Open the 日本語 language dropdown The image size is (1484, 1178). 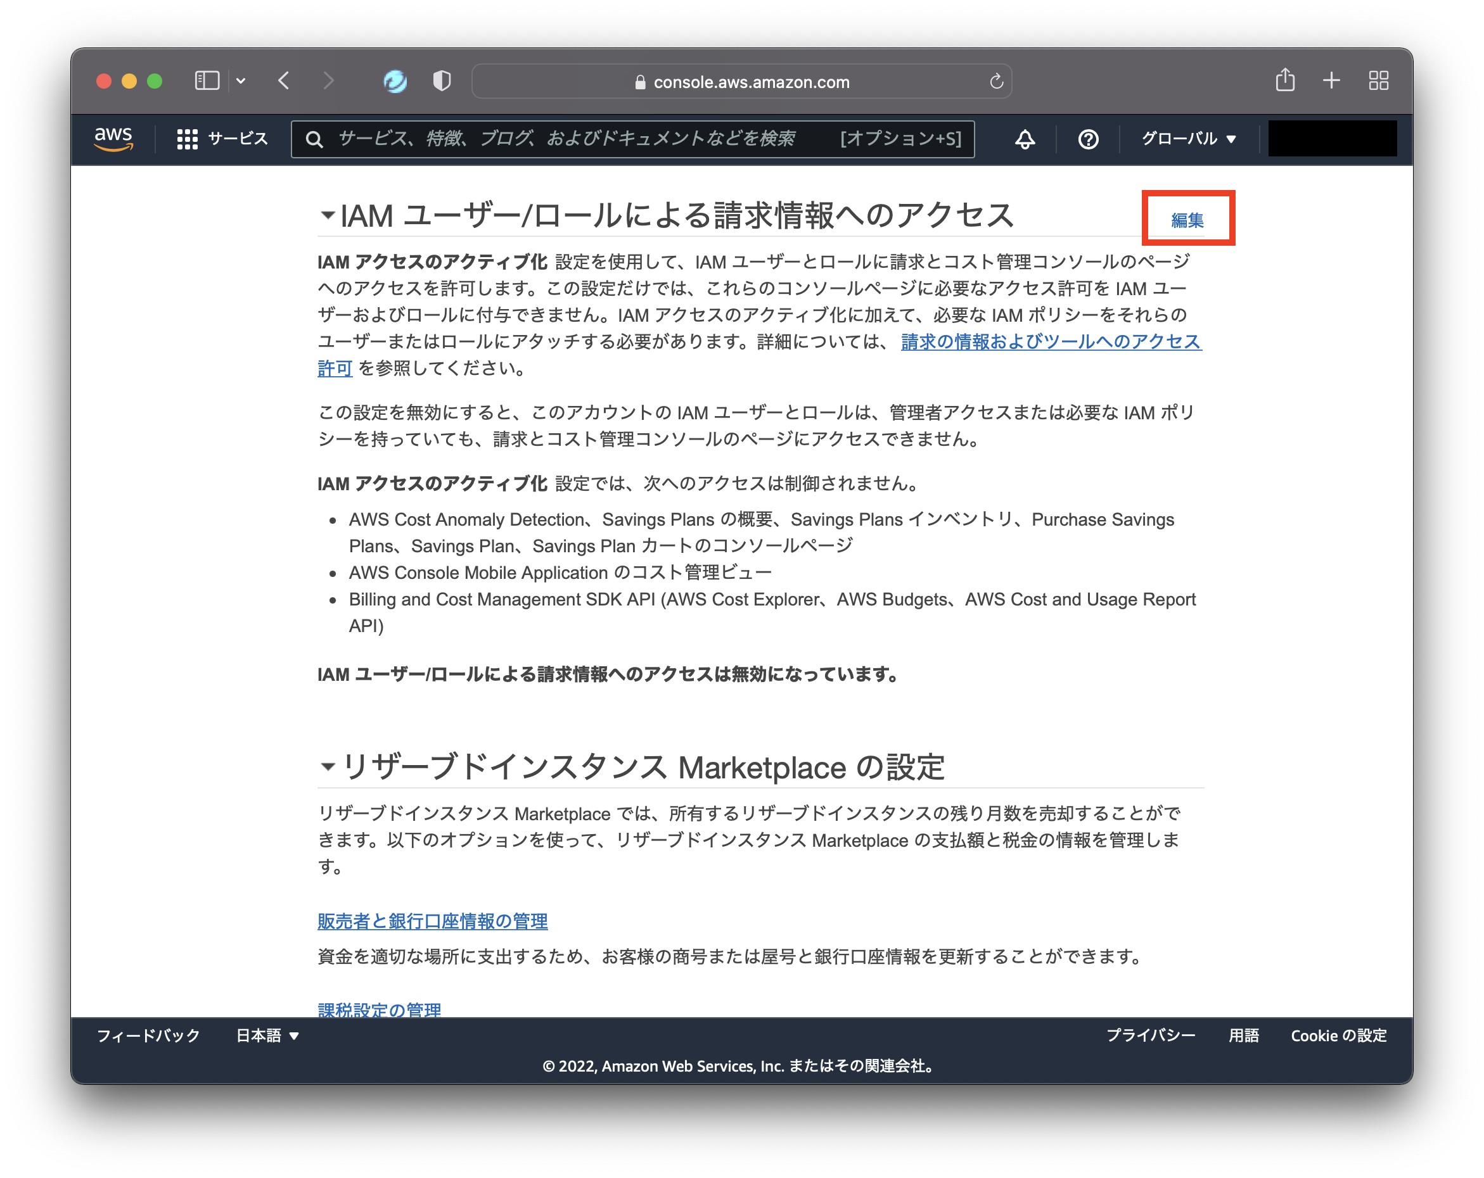(x=268, y=1035)
